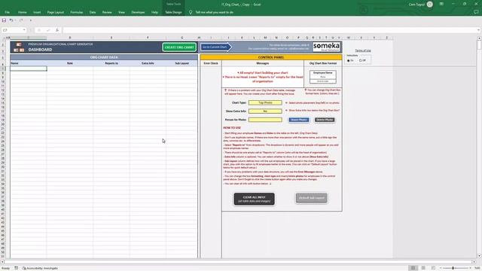Screen dimensions: 482x271
Task: Click Accessibility: Investigate in status bar
Action: pyautogui.click(x=40, y=268)
